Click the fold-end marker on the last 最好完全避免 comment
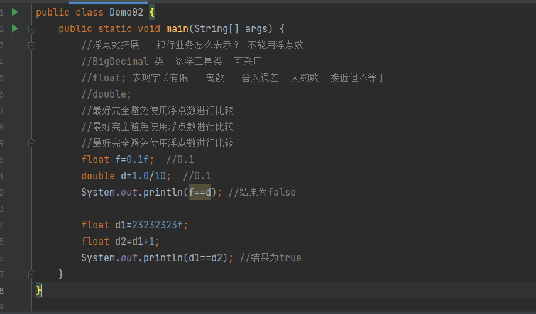This screenshot has height=314, width=536. tap(31, 143)
